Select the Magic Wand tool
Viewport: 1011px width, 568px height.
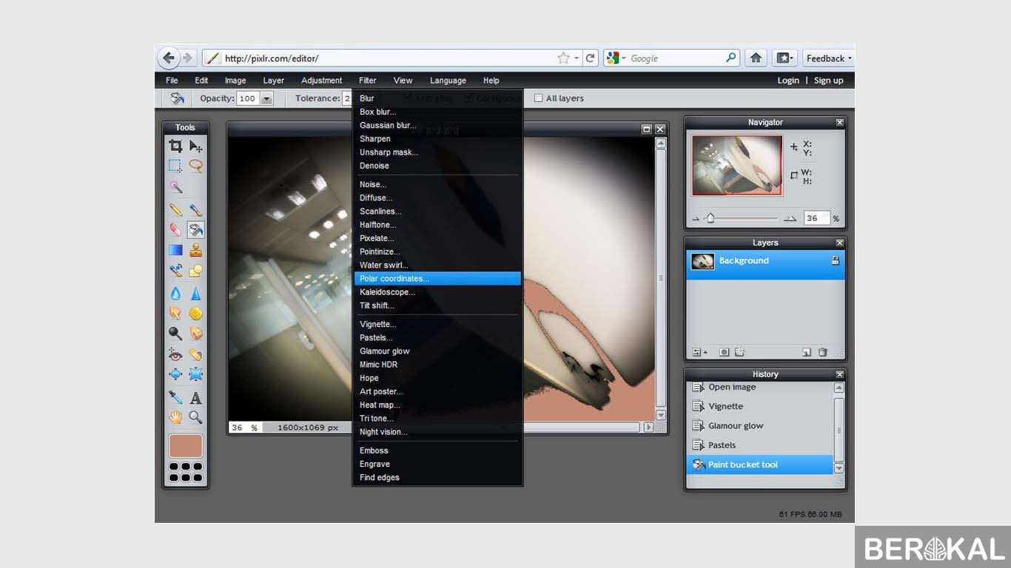click(x=175, y=187)
